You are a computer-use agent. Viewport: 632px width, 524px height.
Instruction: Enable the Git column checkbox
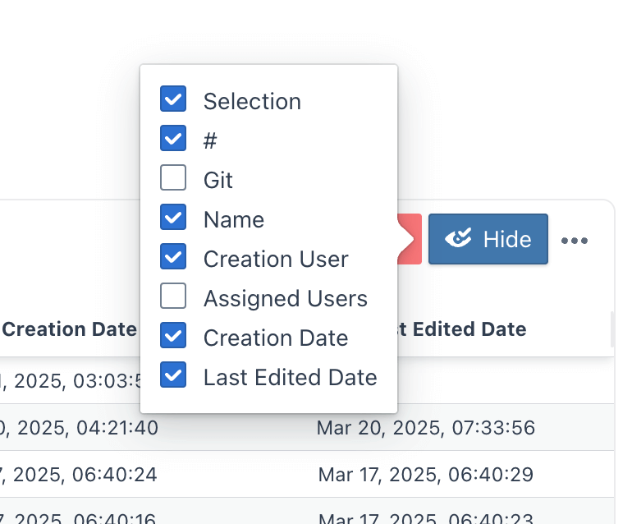click(173, 178)
